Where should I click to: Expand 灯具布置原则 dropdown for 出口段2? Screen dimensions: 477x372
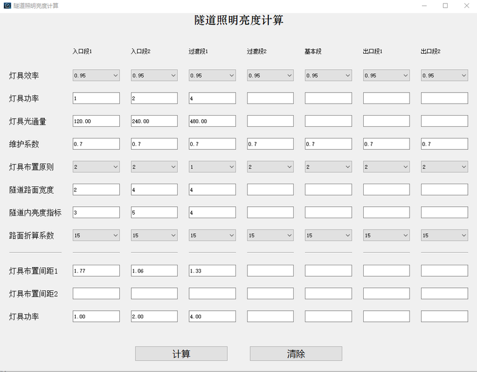pyautogui.click(x=444, y=167)
